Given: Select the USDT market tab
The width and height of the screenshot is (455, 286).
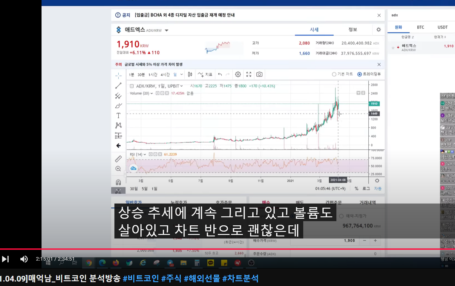Looking at the screenshot, I should coord(443,27).
